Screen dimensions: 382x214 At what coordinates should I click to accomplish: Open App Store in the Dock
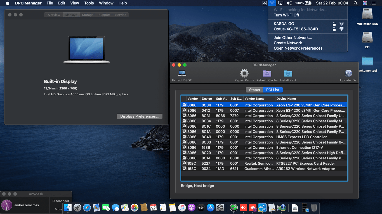point(211,208)
